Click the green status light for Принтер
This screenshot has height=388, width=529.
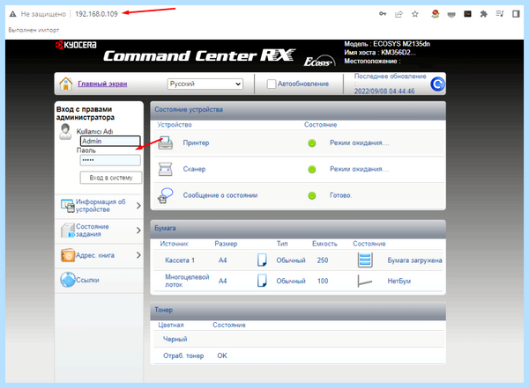pos(312,143)
